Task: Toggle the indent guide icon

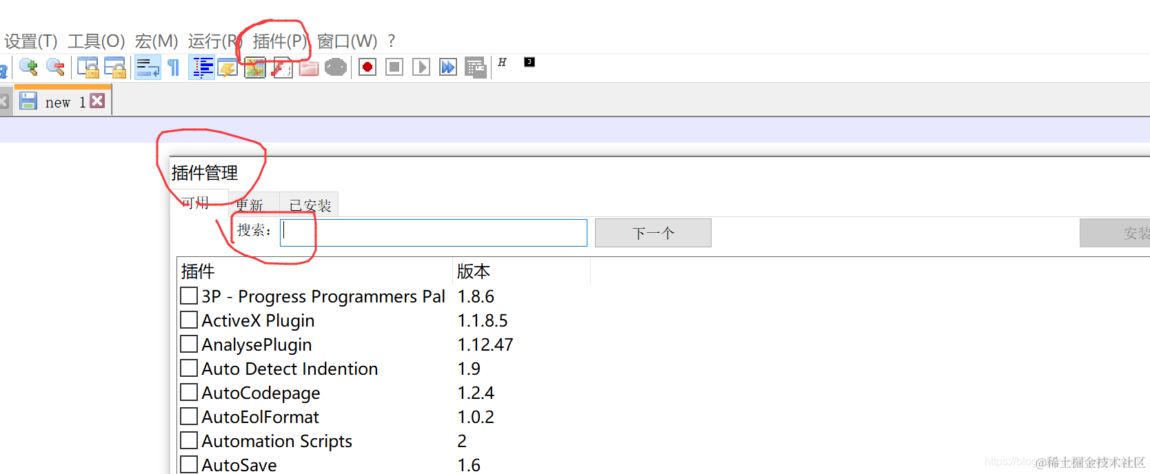Action: coord(202,68)
